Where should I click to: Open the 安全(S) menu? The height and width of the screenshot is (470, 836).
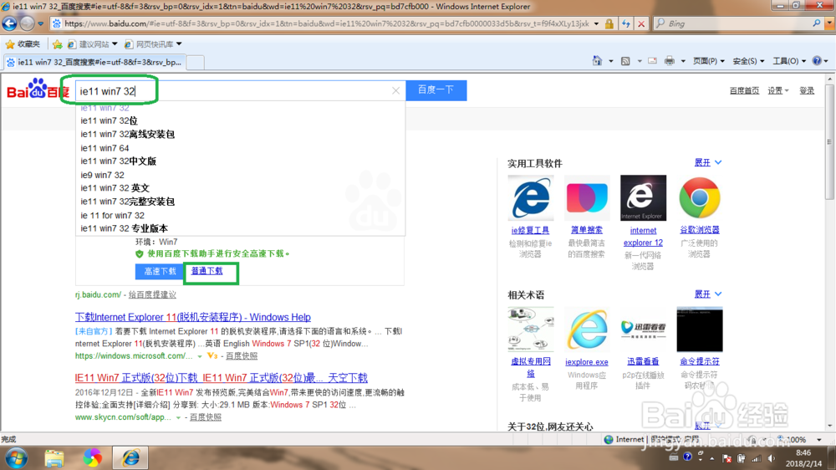[x=748, y=61]
